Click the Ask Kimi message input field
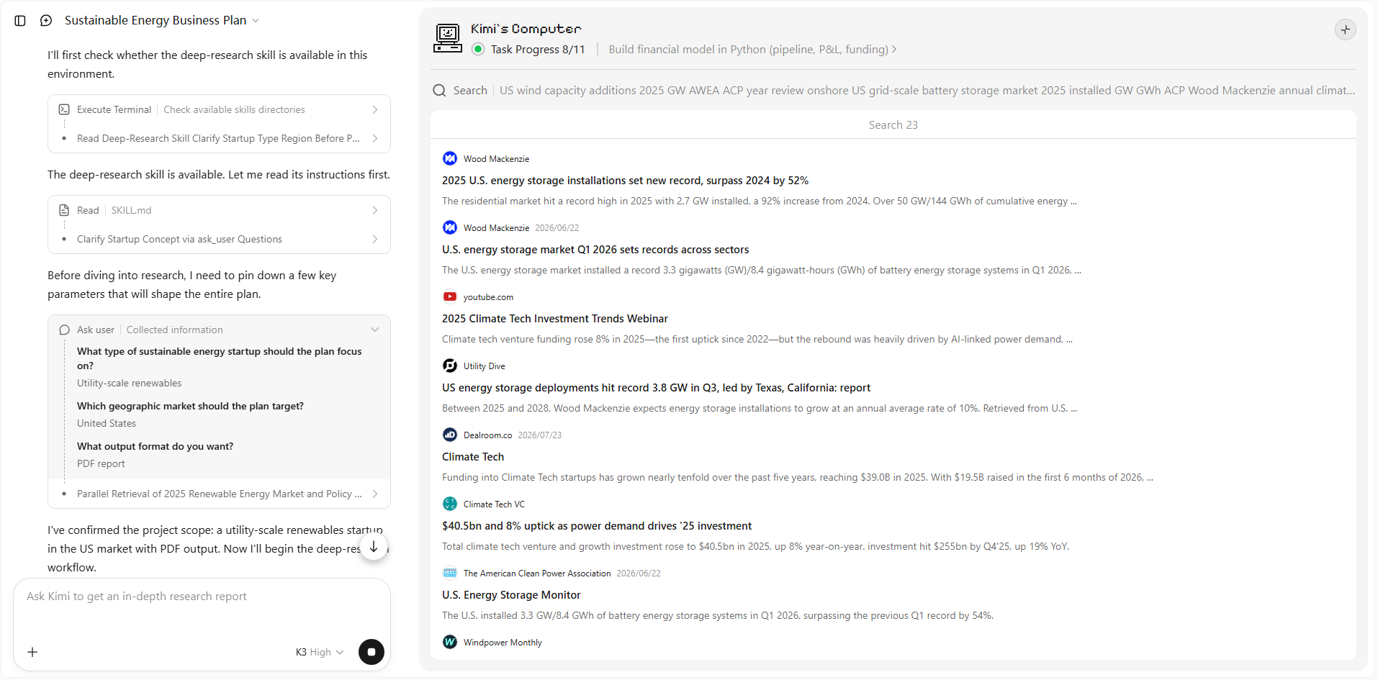The image size is (1378, 680). 202,597
